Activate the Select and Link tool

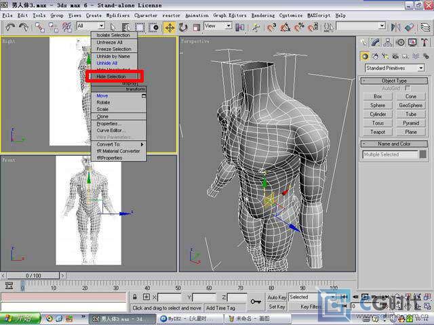[x=40, y=27]
